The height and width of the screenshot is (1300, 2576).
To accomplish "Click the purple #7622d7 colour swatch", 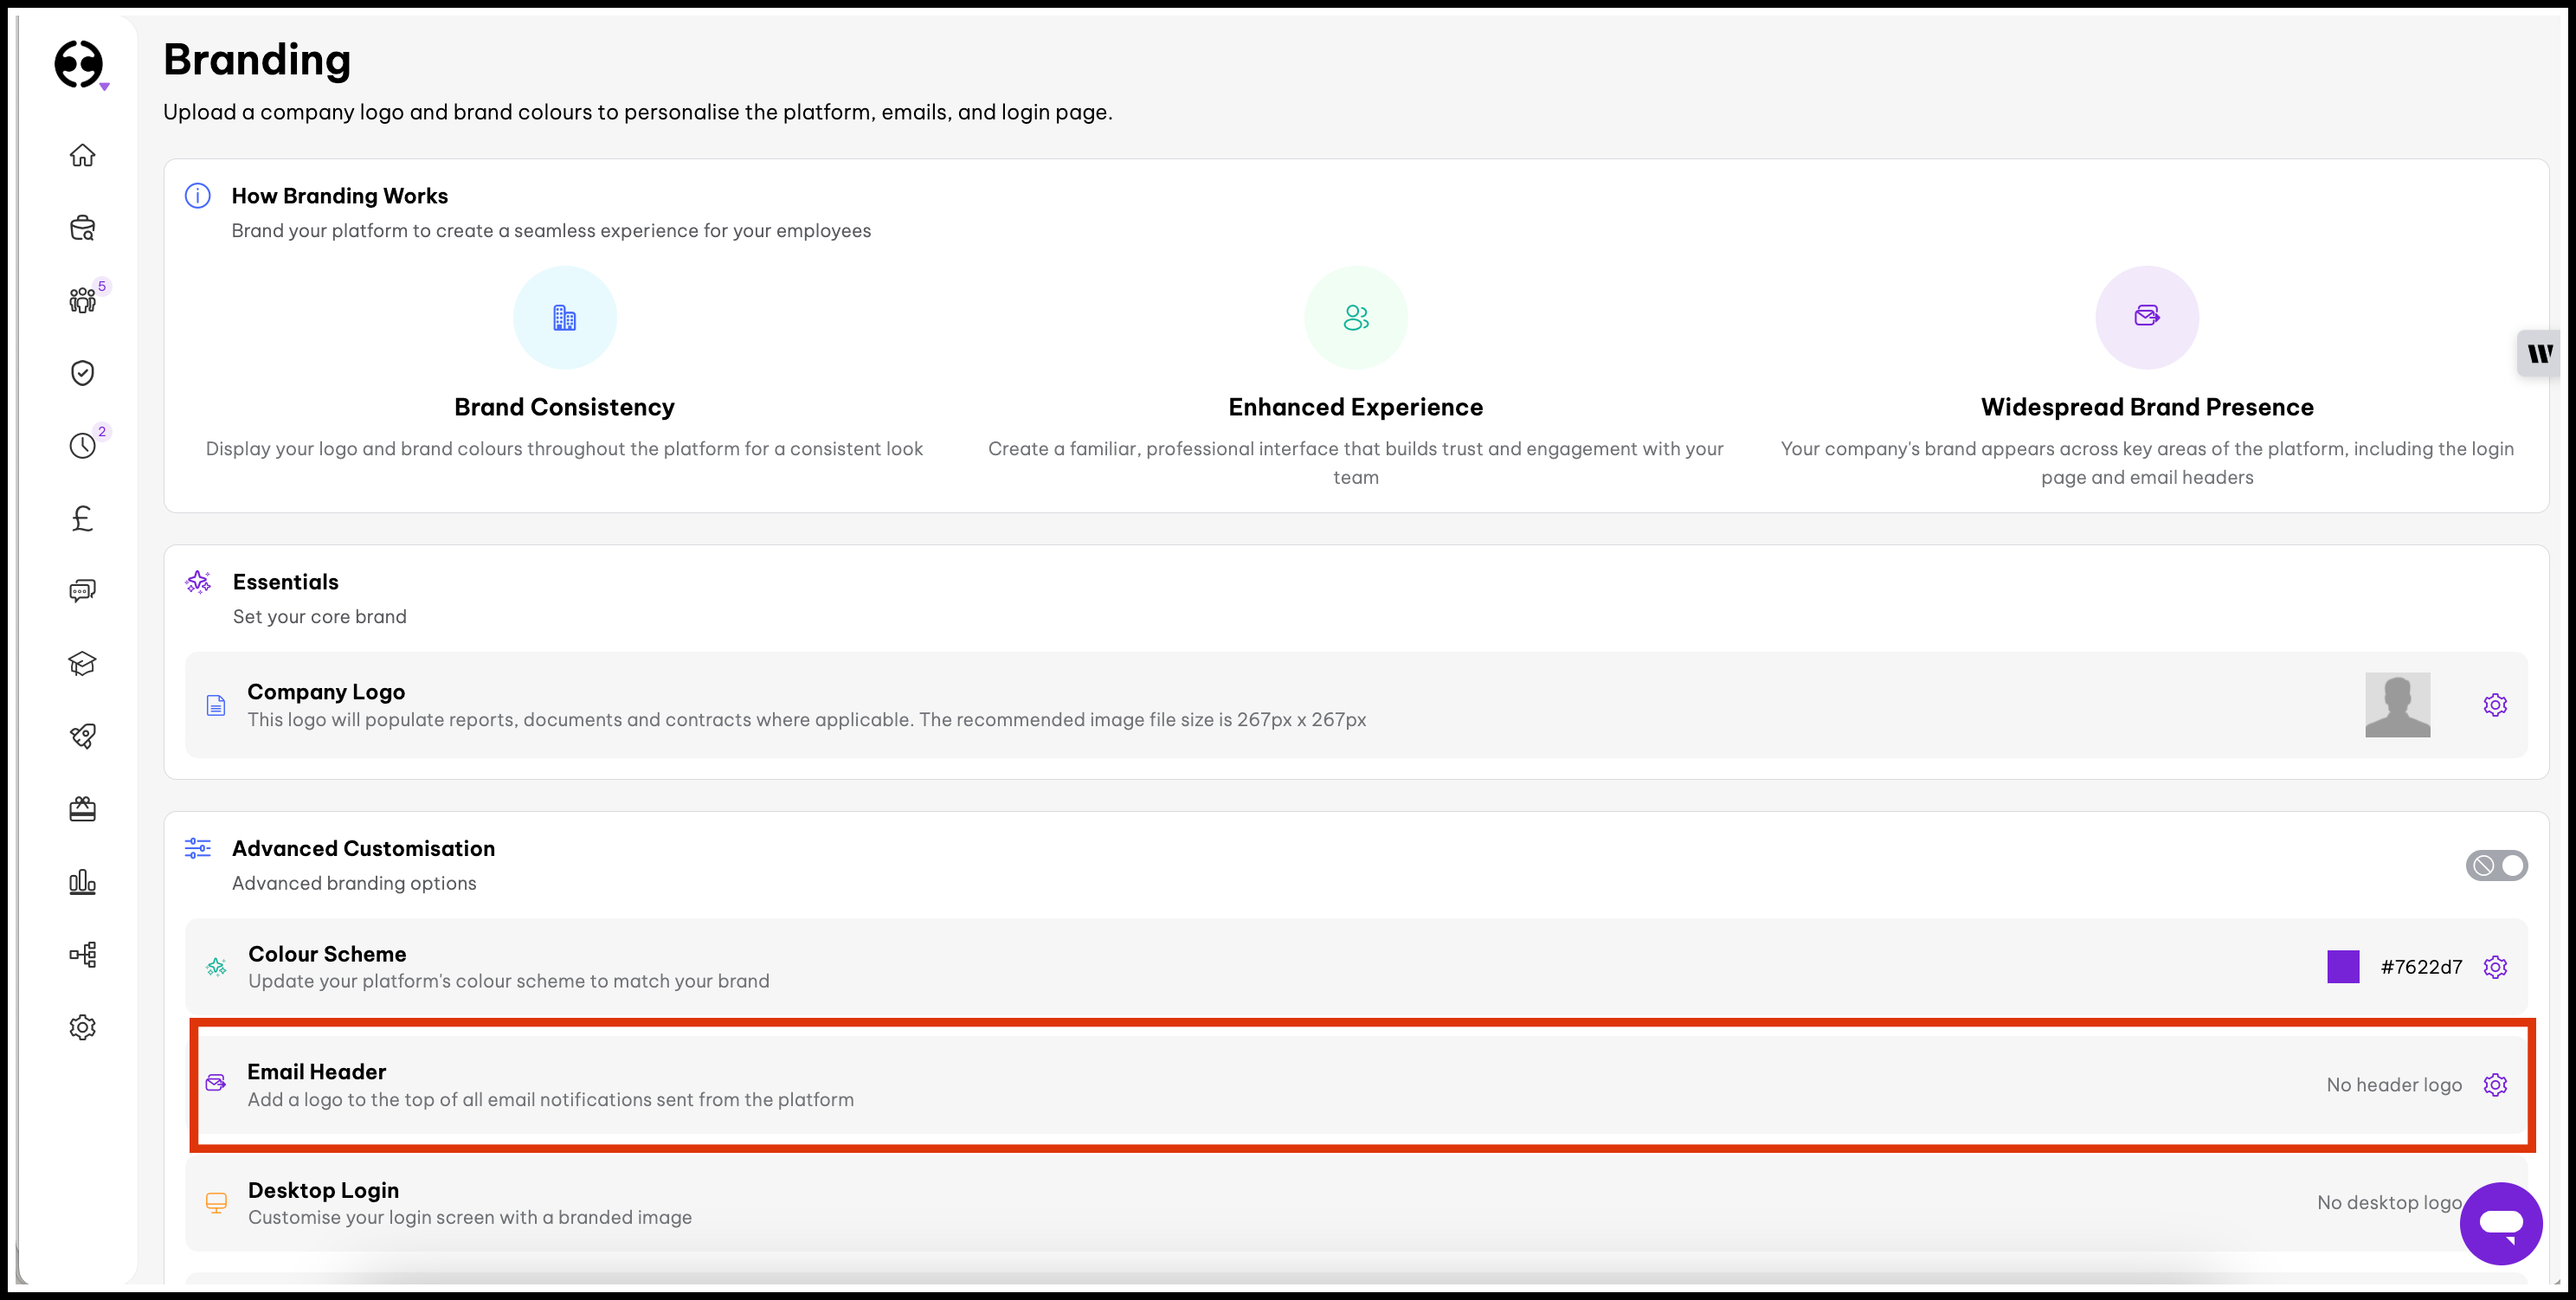I will [2343, 967].
